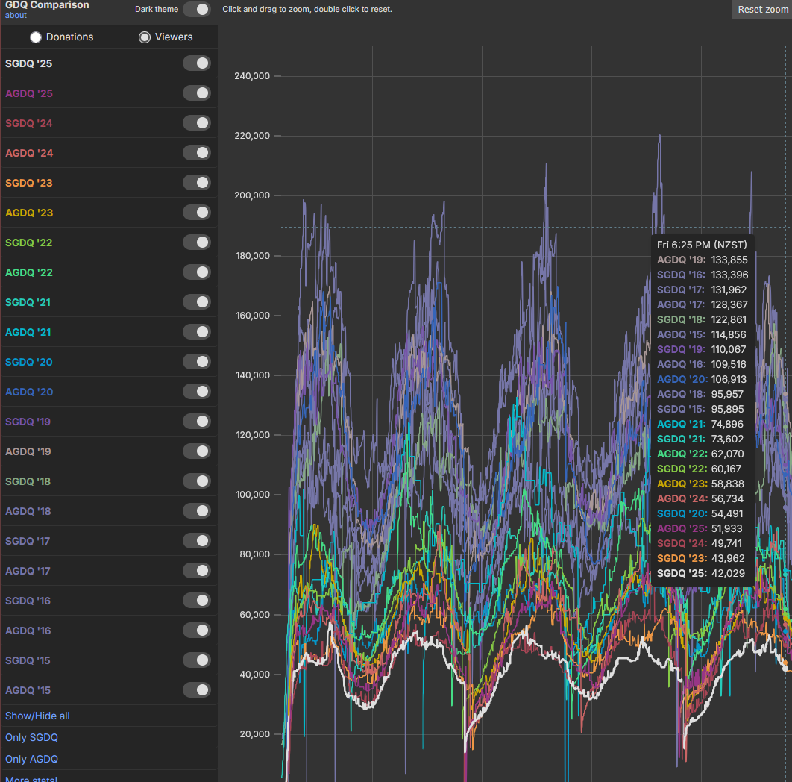
Task: Switch off SGDQ '23 line
Action: click(196, 183)
